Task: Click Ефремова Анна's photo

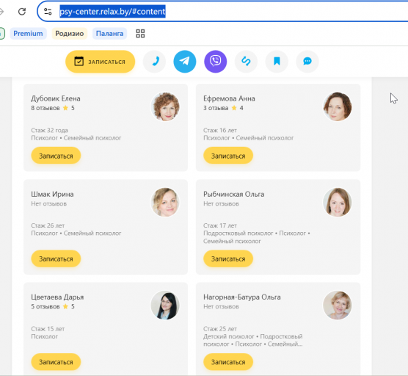Action: pos(338,106)
